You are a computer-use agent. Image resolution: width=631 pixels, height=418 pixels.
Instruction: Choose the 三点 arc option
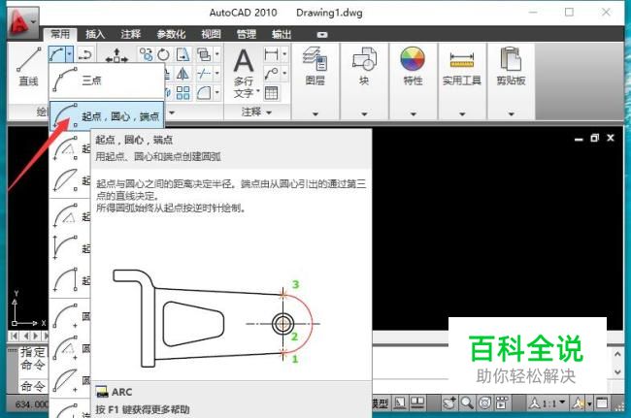(x=106, y=80)
